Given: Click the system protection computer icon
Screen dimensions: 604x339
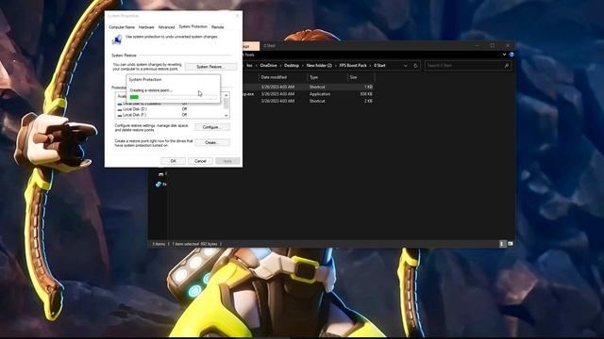Looking at the screenshot, I should click(116, 40).
